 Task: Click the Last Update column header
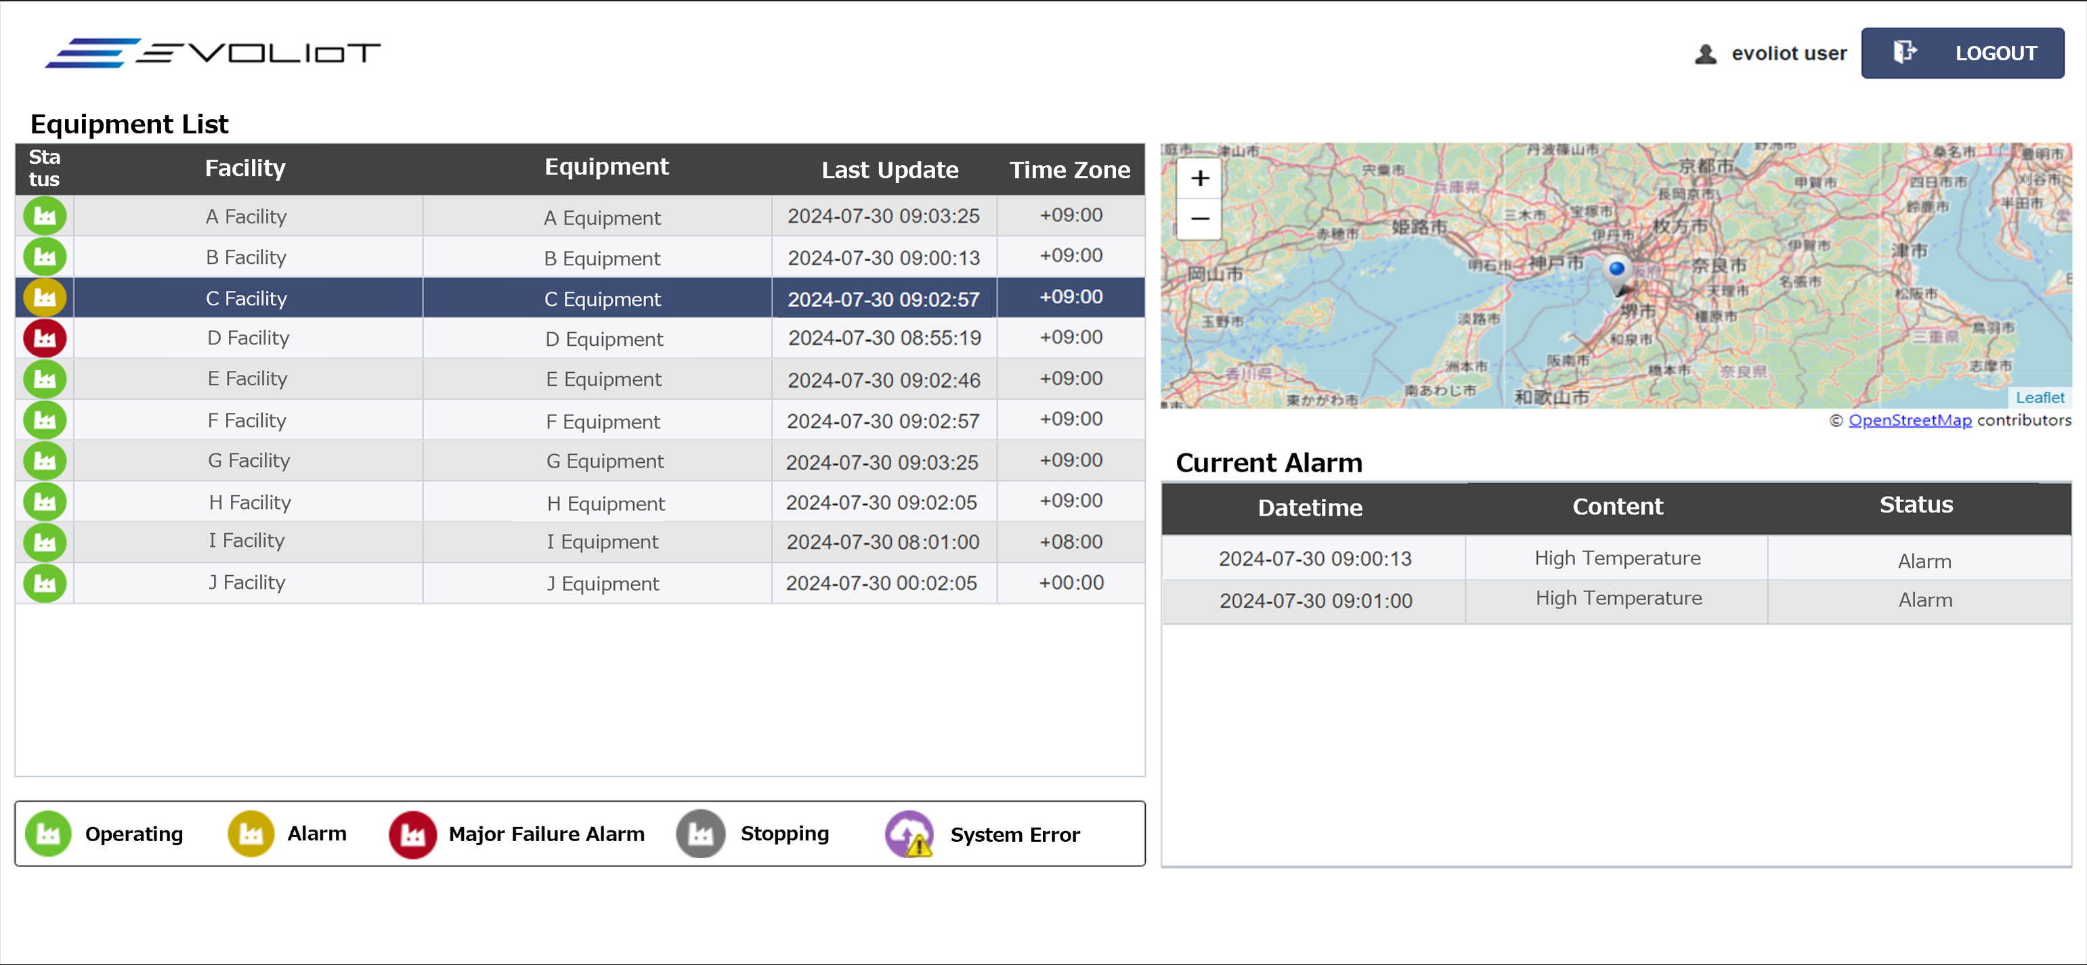(x=888, y=170)
